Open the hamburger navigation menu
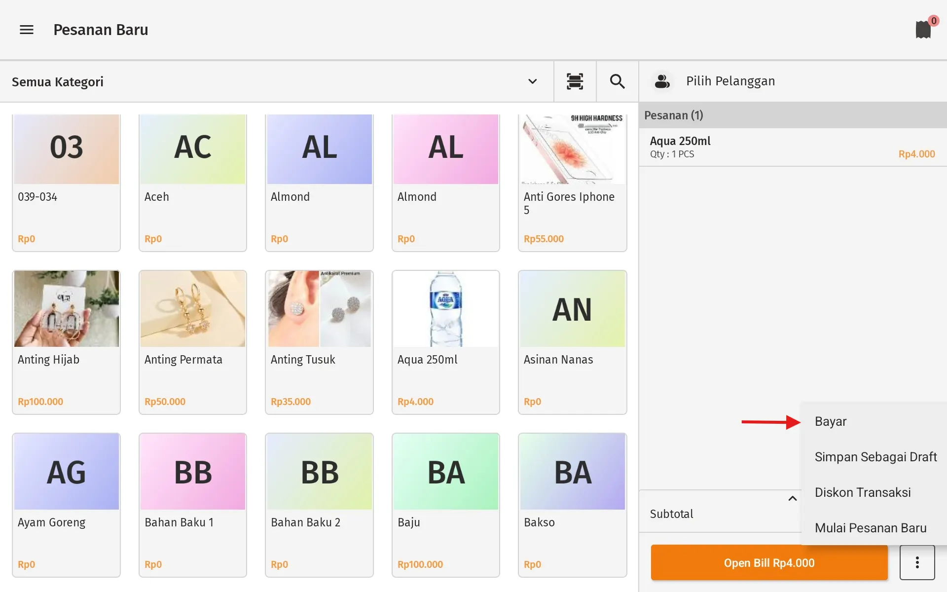The width and height of the screenshot is (947, 592). [27, 30]
